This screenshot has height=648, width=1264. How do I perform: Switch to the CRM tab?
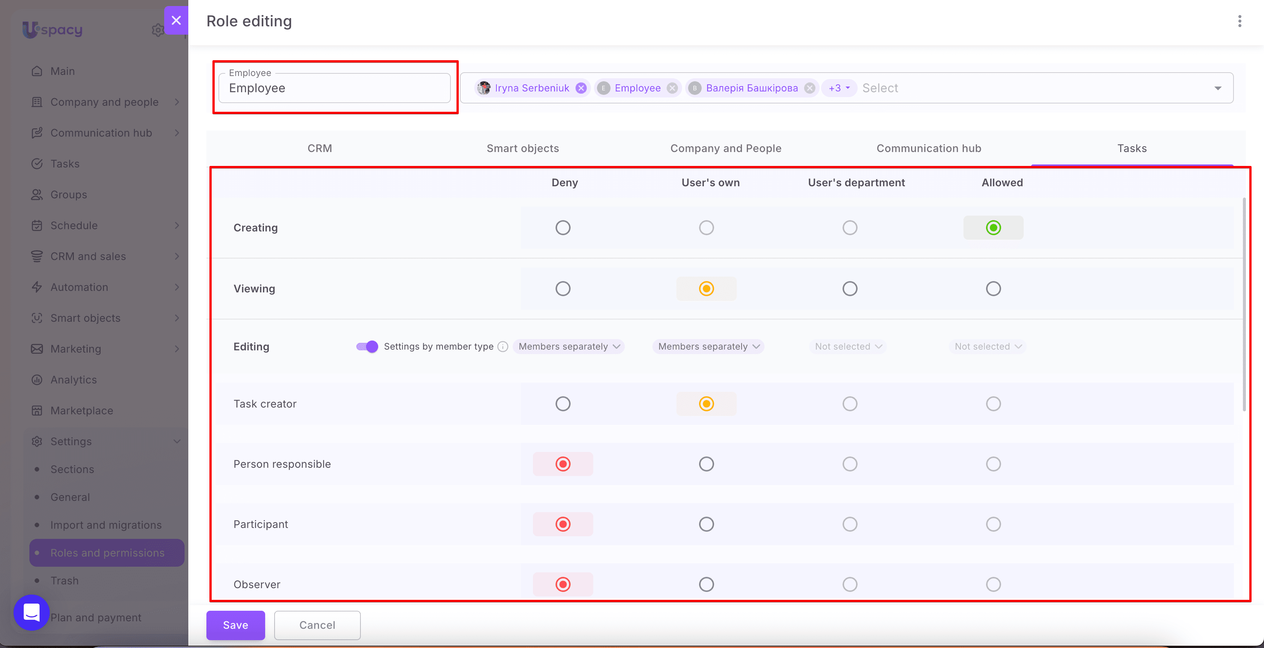319,149
